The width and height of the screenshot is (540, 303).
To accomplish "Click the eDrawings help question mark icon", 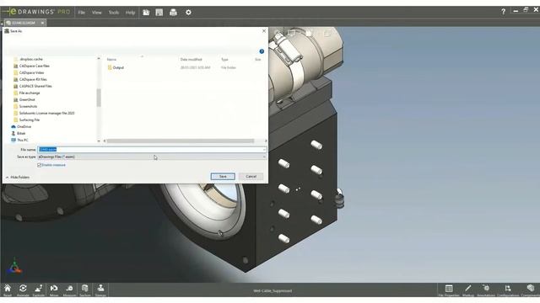I will [x=503, y=12].
